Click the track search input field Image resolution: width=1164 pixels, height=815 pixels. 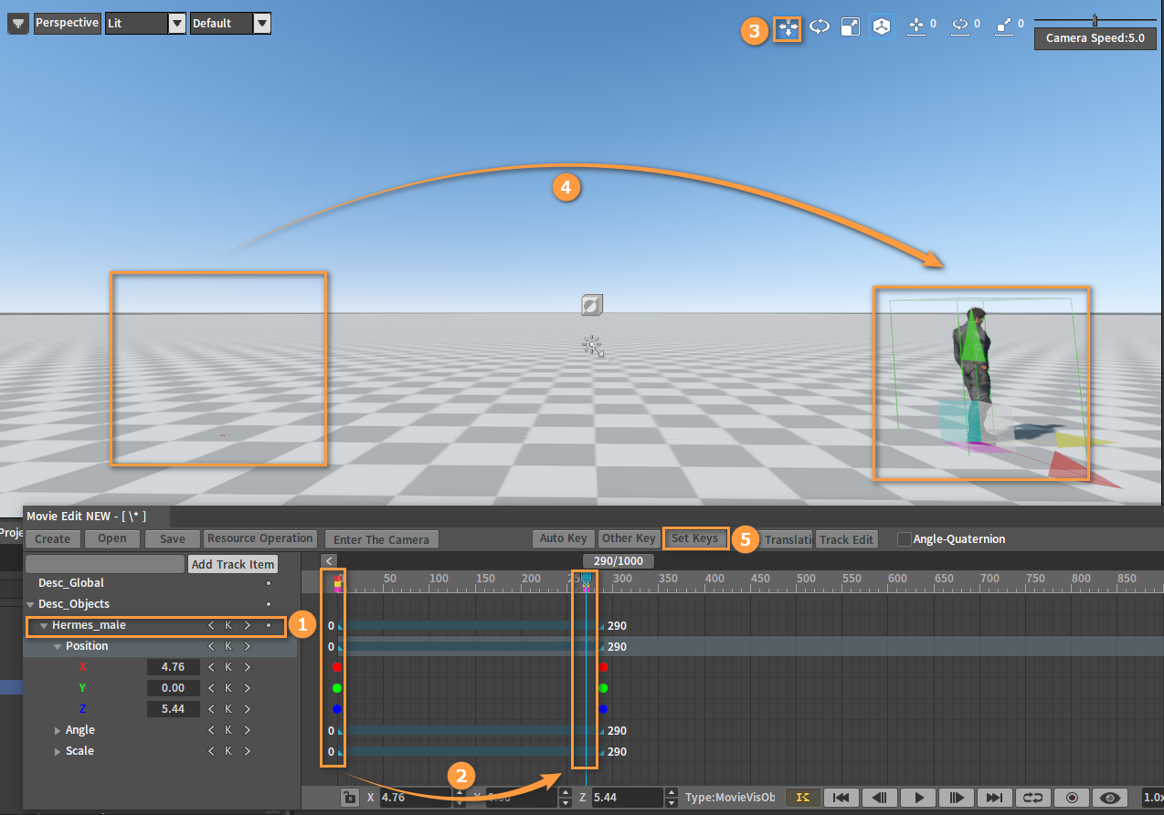(x=105, y=564)
